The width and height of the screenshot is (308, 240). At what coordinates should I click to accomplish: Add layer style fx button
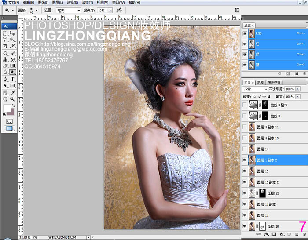(x=266, y=234)
